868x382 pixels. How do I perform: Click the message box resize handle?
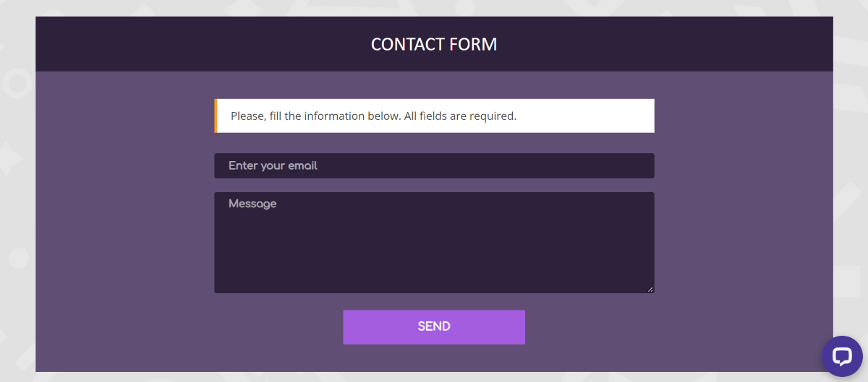click(x=650, y=290)
